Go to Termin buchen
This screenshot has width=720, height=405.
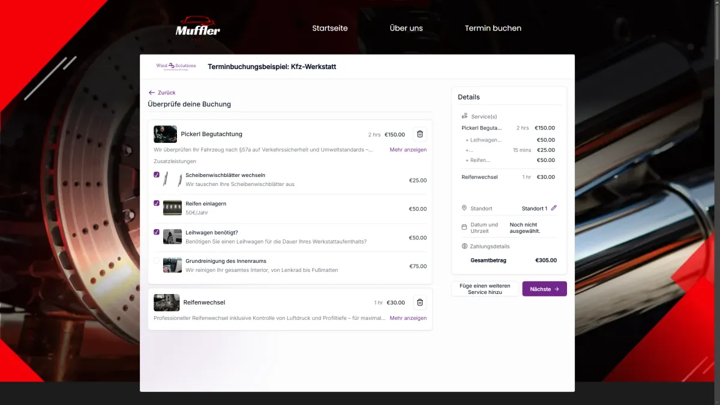click(x=493, y=28)
